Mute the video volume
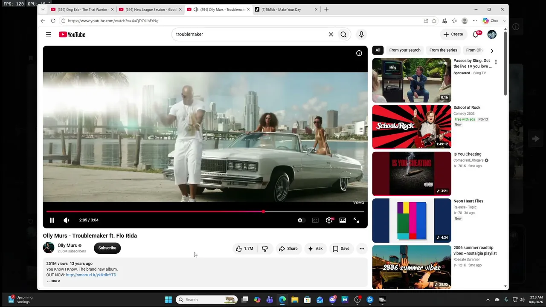Viewport: 546px width, 307px height. (66, 220)
